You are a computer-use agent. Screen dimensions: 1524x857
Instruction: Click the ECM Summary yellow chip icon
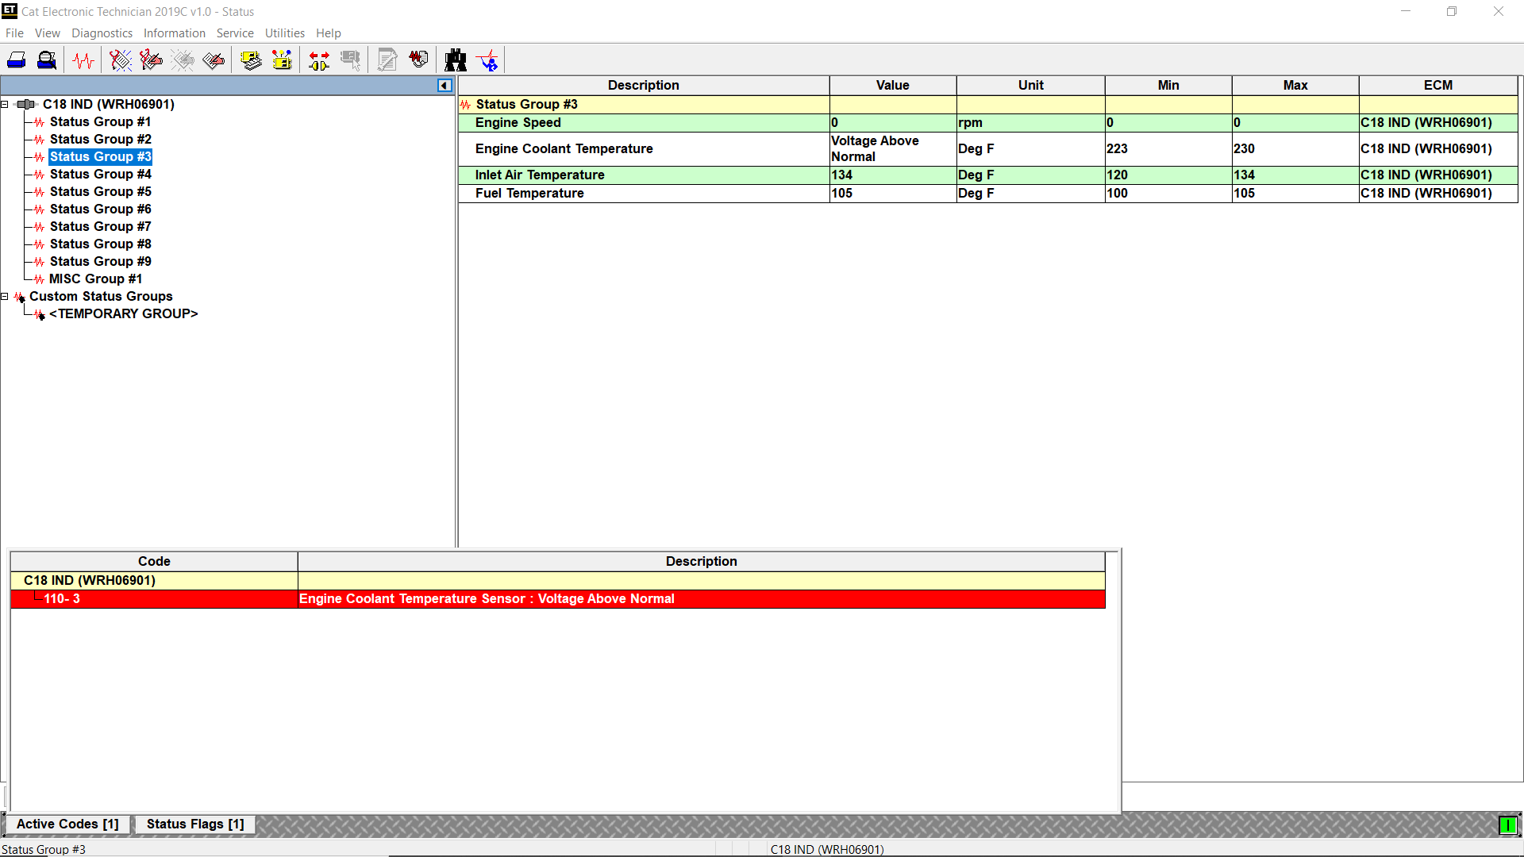pyautogui.click(x=251, y=60)
